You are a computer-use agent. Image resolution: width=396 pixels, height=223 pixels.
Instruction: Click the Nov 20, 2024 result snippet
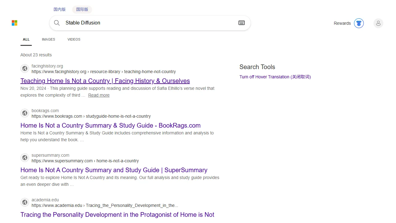pos(118,92)
